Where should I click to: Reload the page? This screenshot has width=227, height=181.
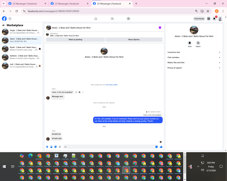point(17,11)
